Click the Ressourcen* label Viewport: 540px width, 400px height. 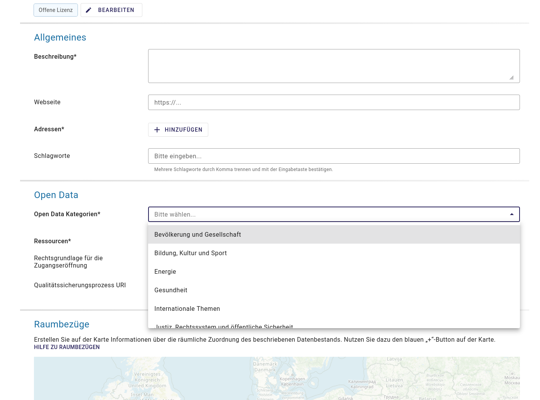pos(52,241)
